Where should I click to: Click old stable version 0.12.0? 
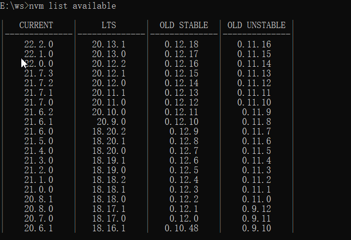point(184,219)
